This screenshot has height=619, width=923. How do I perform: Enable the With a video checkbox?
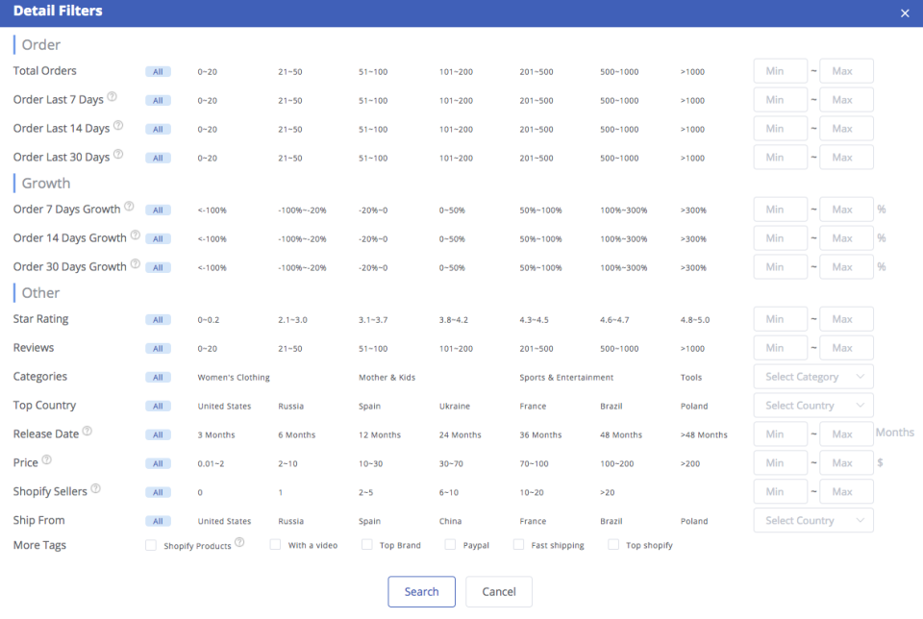coord(275,545)
